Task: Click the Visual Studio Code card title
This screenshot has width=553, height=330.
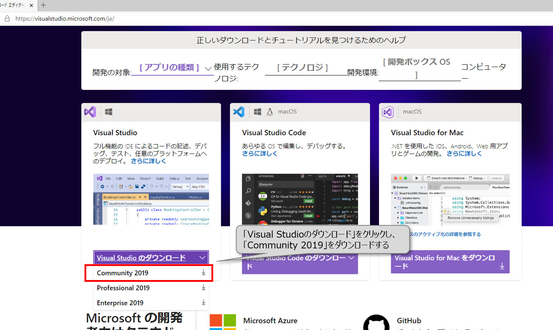Action: pyautogui.click(x=274, y=133)
